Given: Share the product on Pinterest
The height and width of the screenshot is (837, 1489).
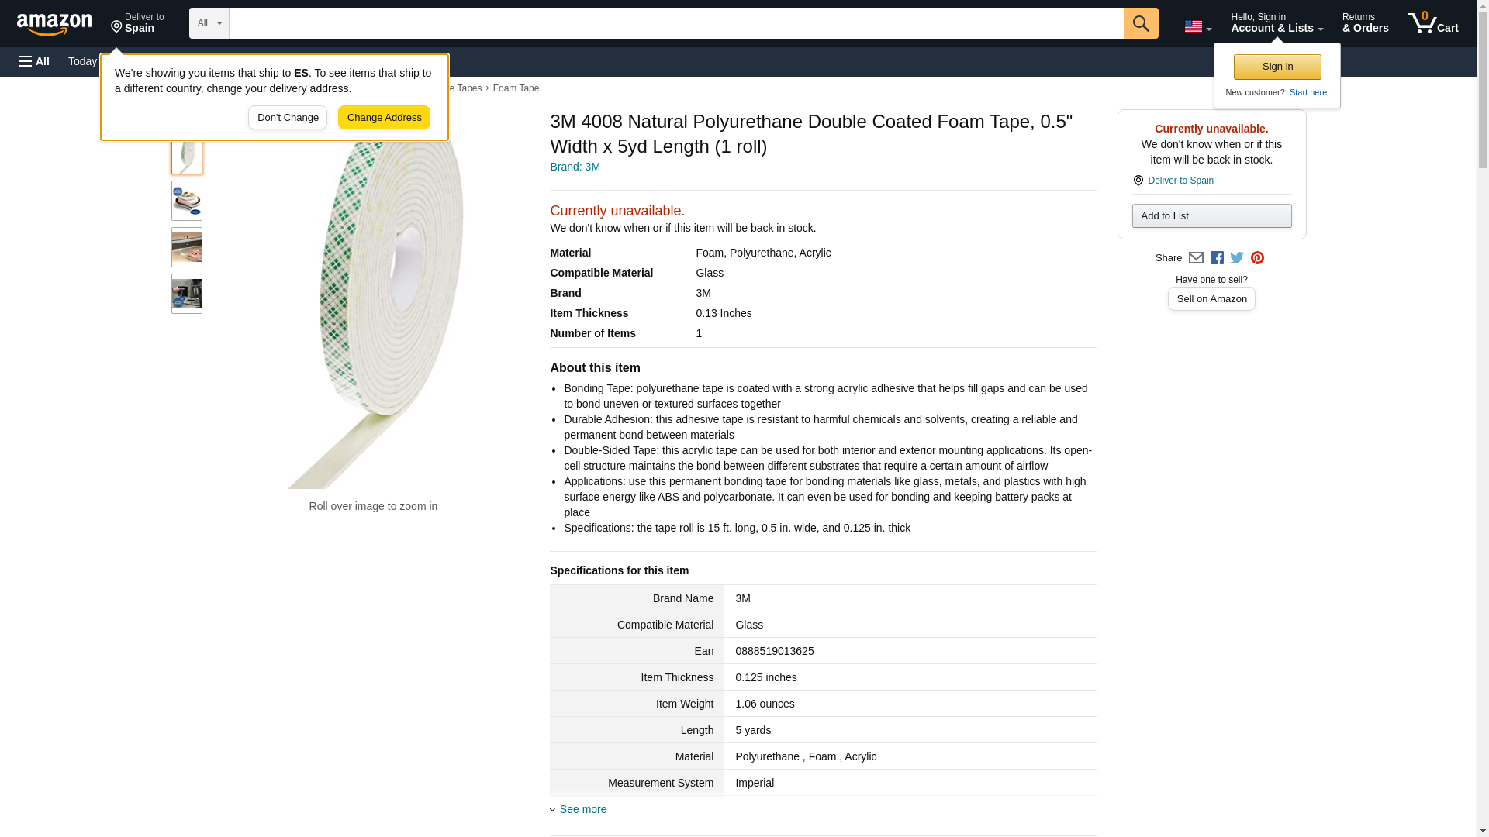Looking at the screenshot, I should (1257, 258).
